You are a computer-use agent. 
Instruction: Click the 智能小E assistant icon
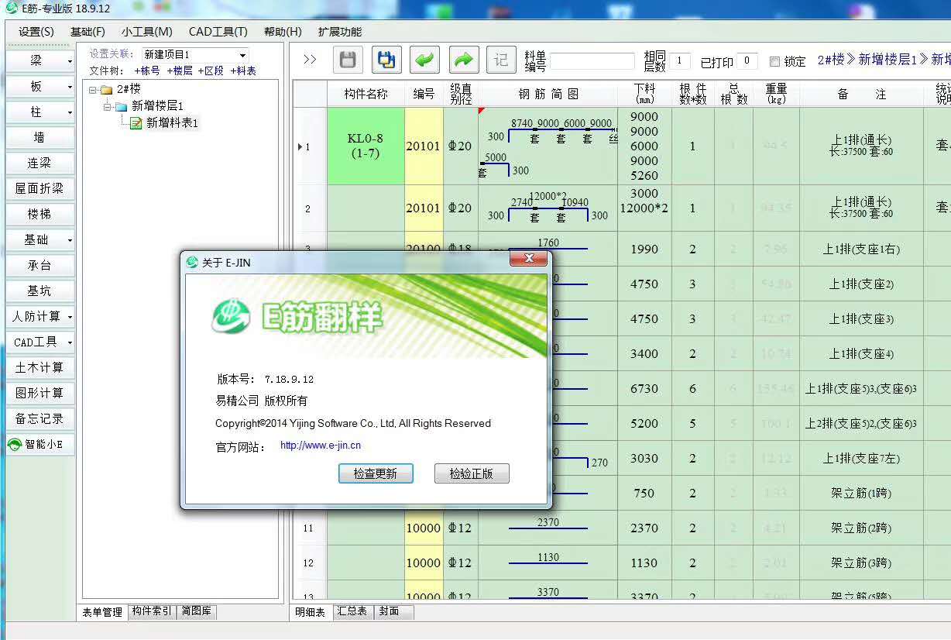[14, 445]
